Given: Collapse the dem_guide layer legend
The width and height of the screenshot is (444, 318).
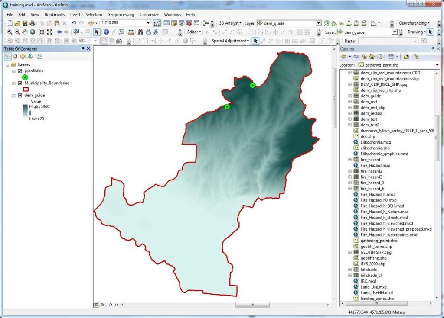Looking at the screenshot, I should (x=13, y=96).
